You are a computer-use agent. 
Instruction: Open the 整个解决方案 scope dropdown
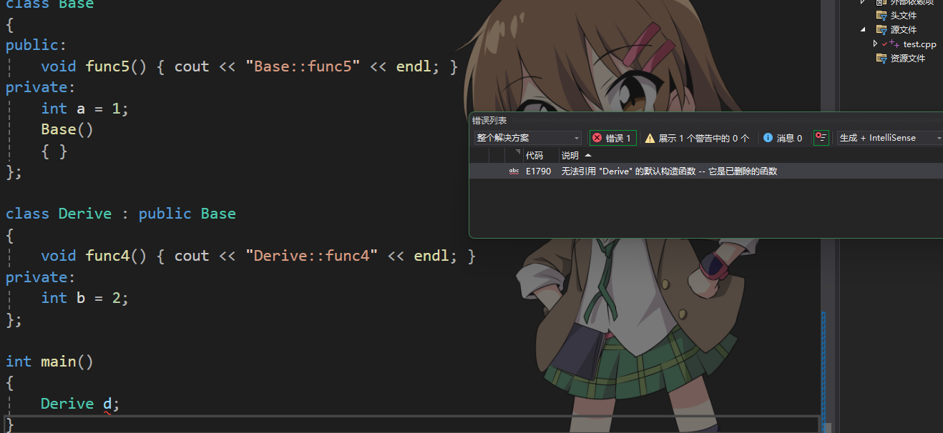[528, 138]
